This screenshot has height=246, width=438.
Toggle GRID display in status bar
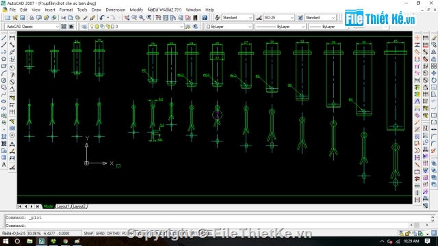click(100, 233)
